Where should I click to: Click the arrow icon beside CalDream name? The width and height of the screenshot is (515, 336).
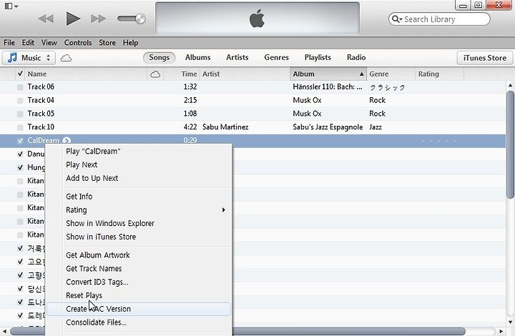click(67, 140)
